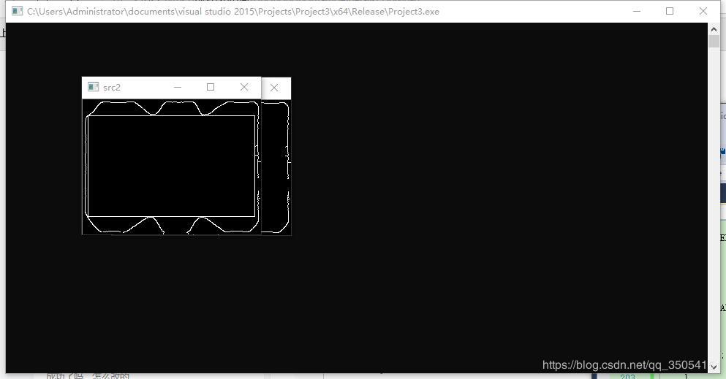Close the src2 image window

click(x=244, y=87)
